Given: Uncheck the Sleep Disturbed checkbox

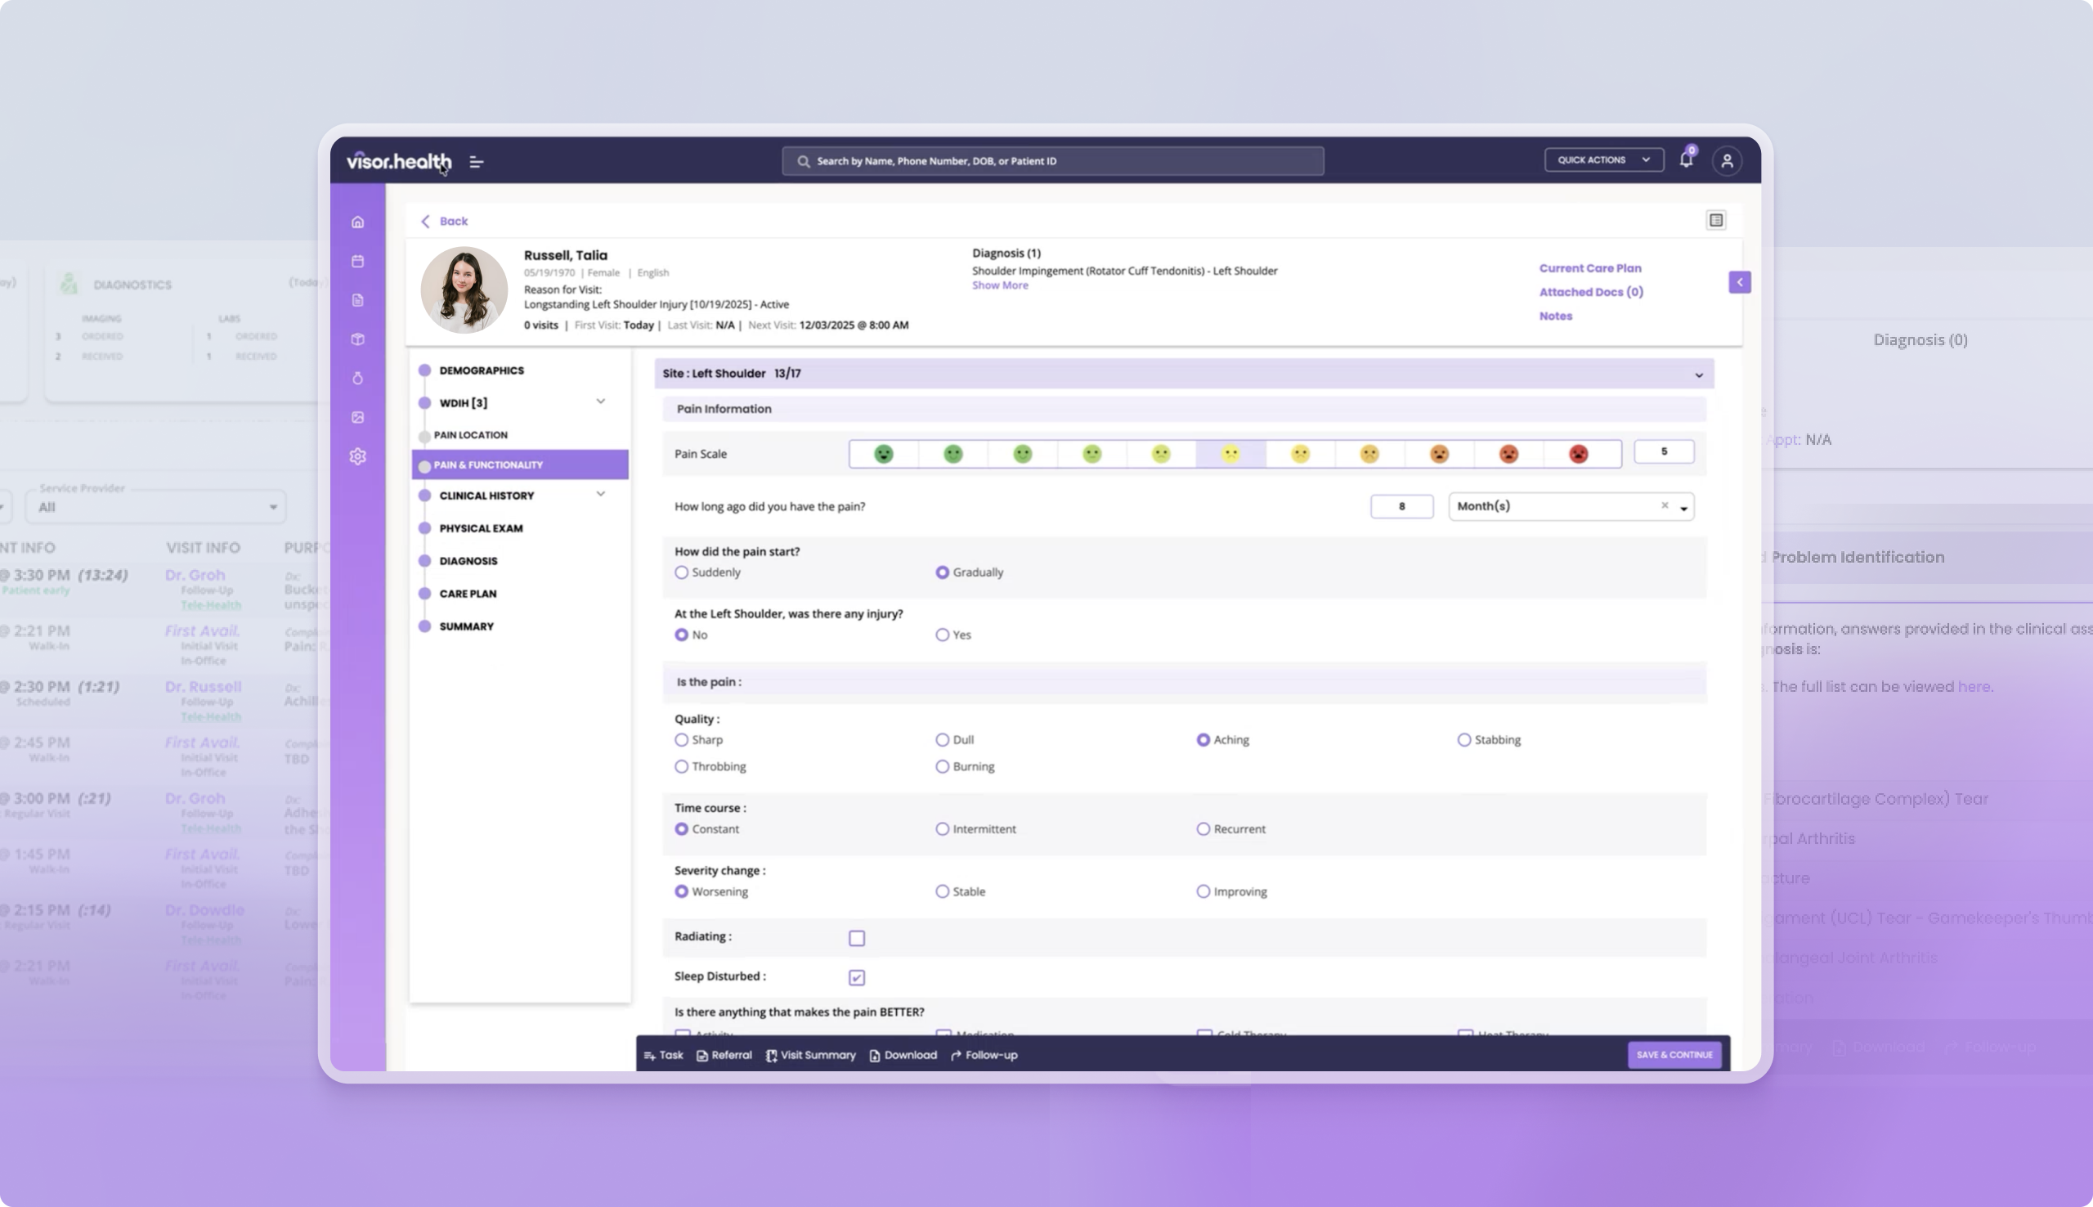Looking at the screenshot, I should click(x=858, y=976).
